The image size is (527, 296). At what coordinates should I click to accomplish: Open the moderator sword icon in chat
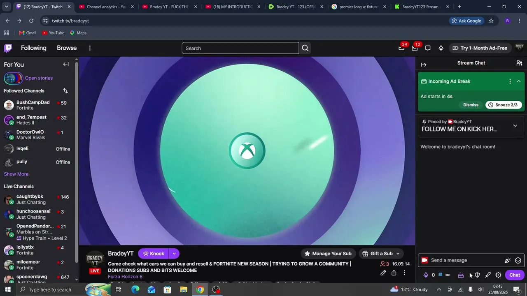tap(488, 275)
